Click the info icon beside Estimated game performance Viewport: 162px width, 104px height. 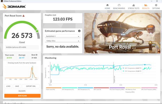(x=79, y=31)
